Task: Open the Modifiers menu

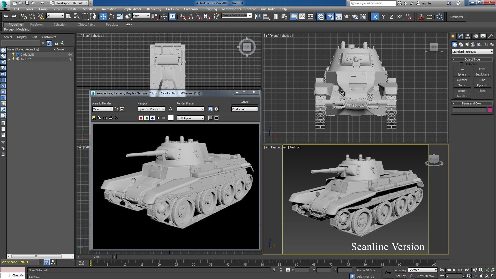Action: pos(89,9)
